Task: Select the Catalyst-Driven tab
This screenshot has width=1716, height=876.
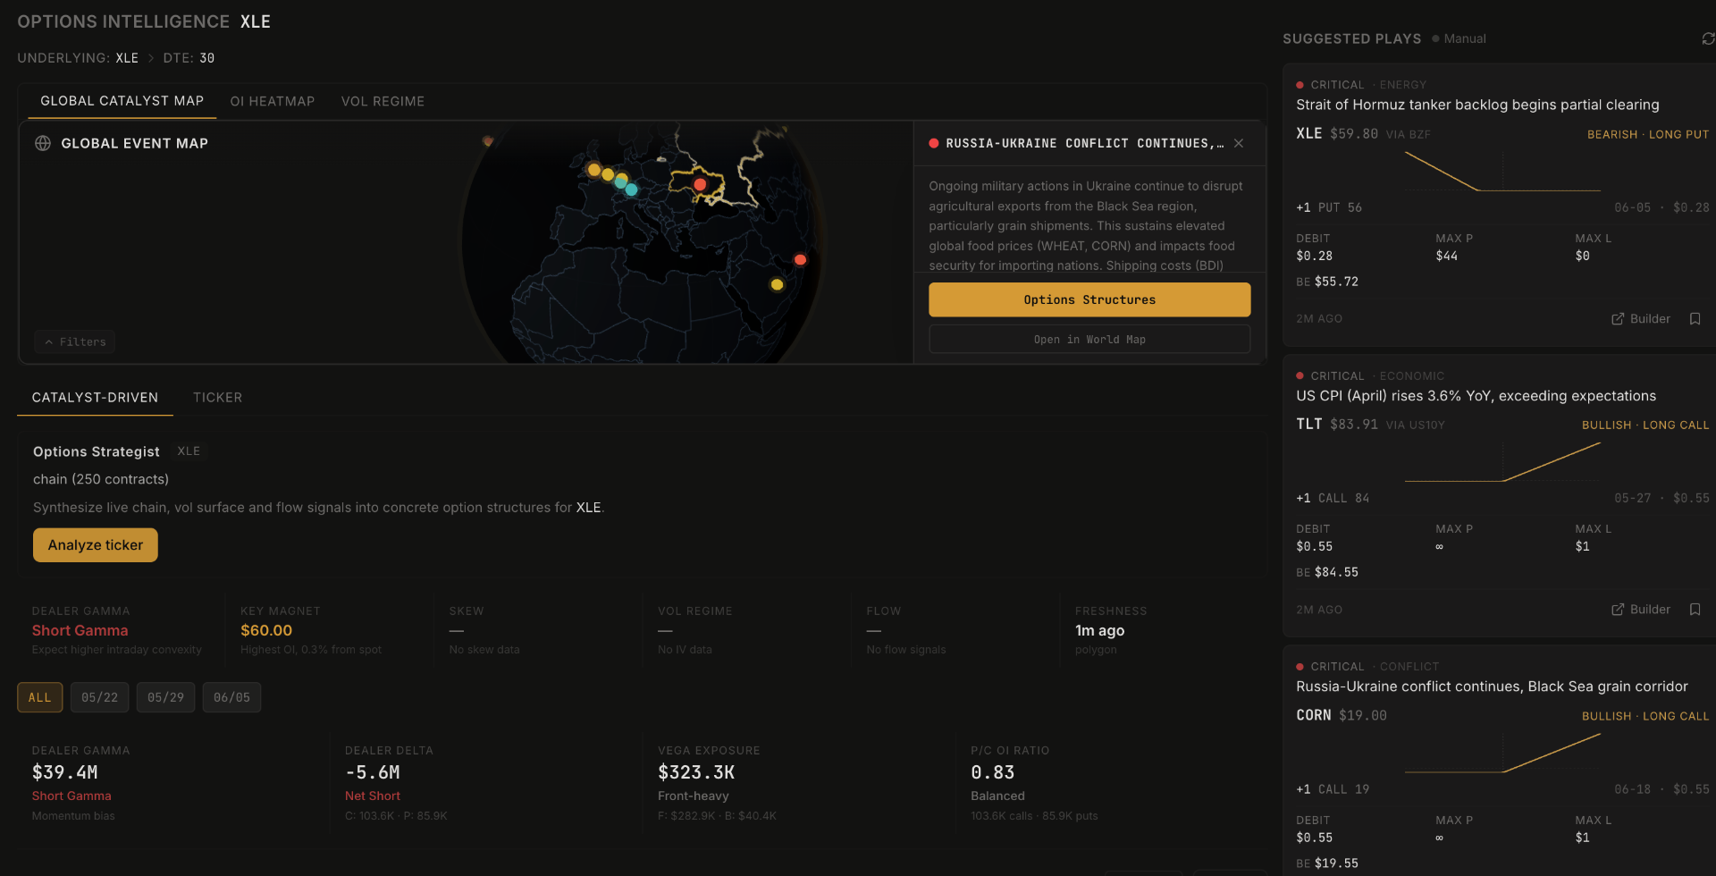Action: click(95, 398)
